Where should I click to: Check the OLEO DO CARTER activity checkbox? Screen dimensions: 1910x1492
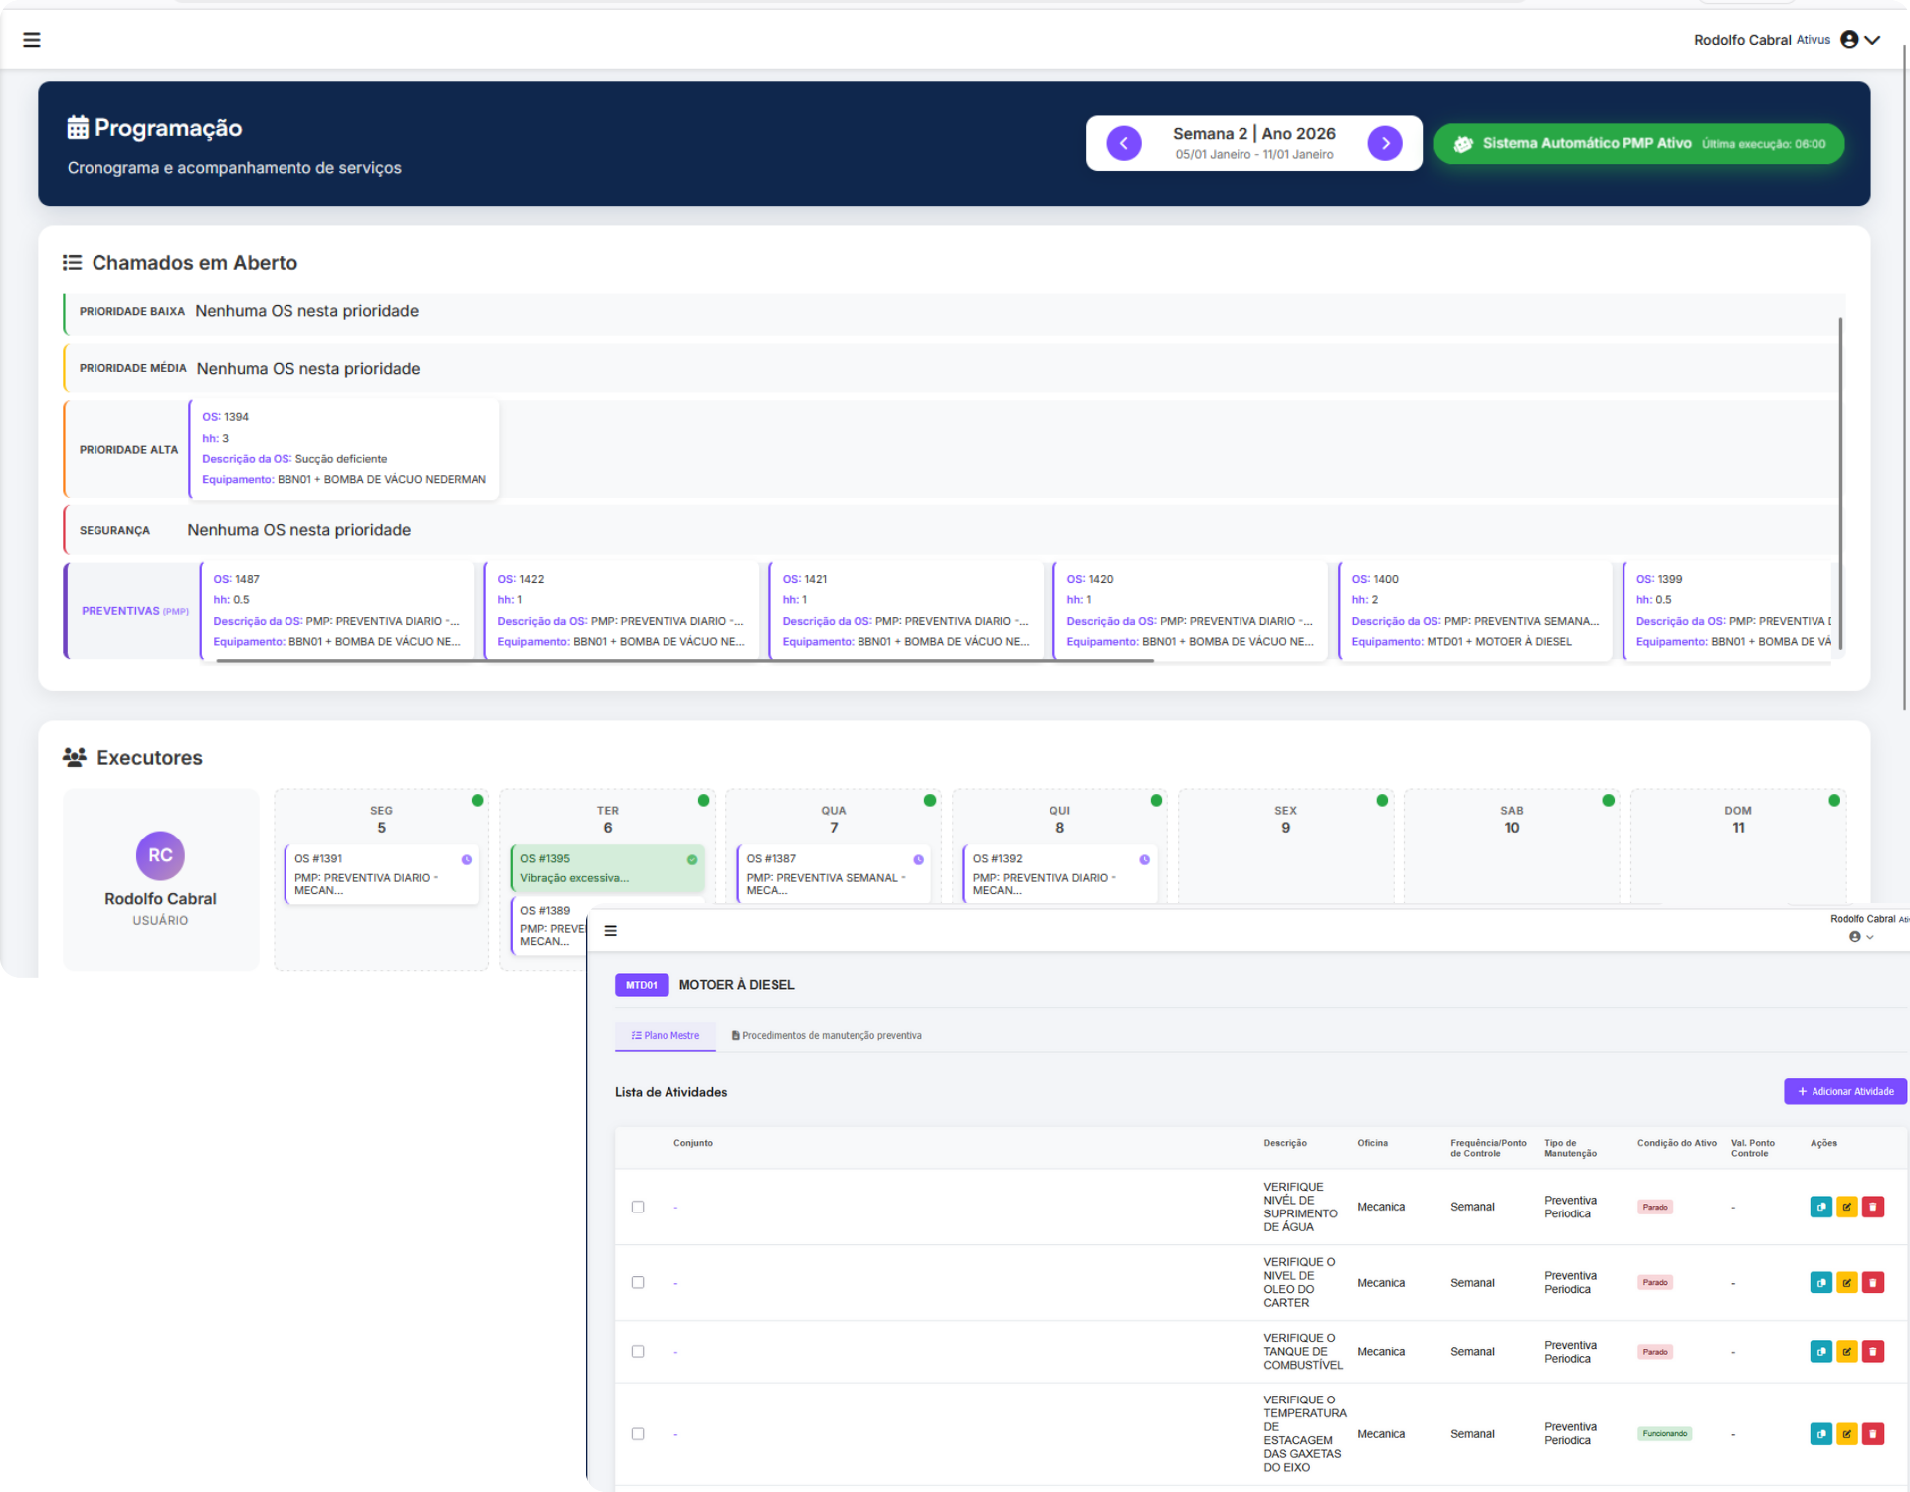click(x=638, y=1282)
